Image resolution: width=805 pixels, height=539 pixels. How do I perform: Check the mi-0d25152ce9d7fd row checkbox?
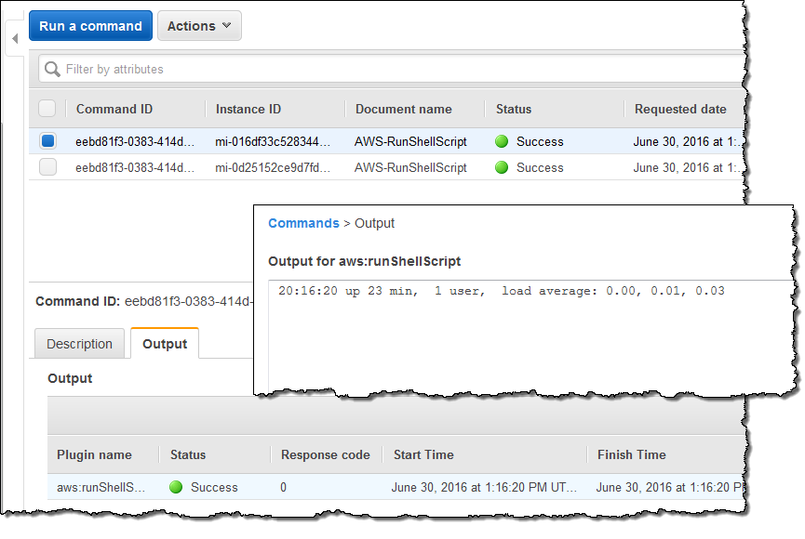(x=47, y=167)
